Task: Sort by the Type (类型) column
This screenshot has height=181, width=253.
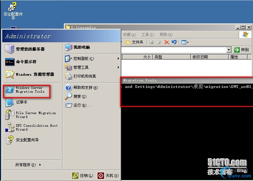Action: [x=172, y=57]
